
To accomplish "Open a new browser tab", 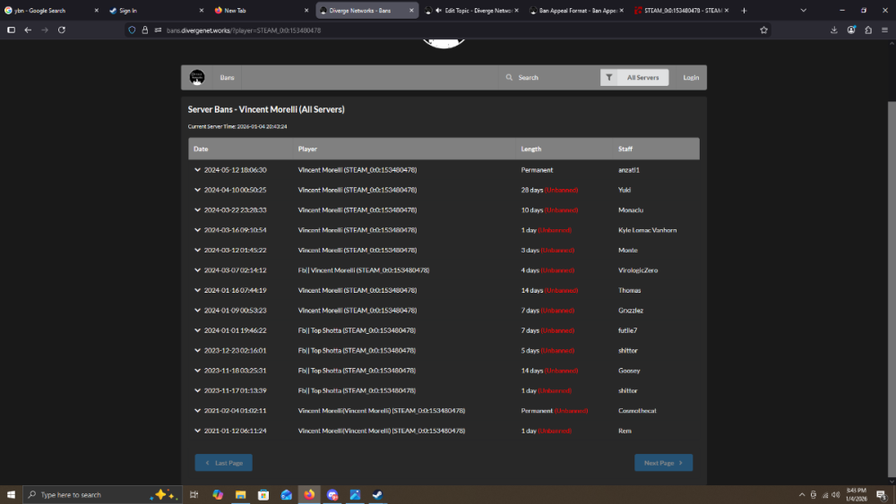I will coord(744,11).
